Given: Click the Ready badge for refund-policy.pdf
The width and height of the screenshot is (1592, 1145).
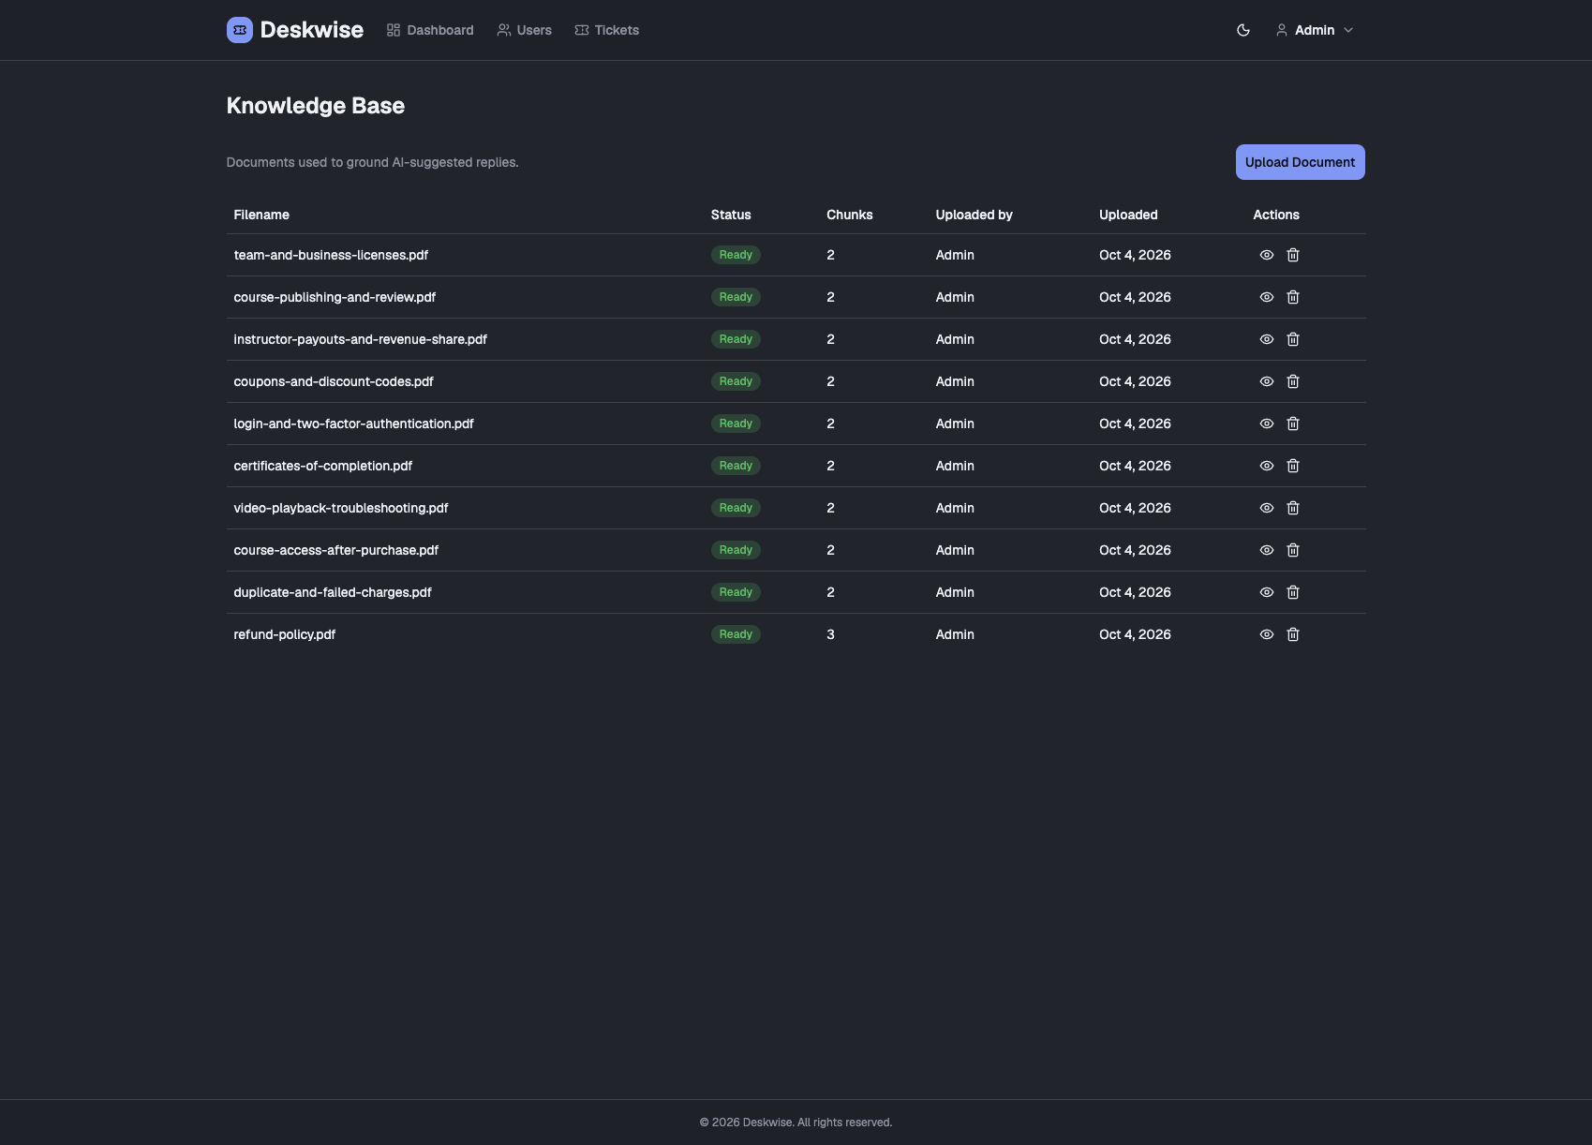Looking at the screenshot, I should point(736,634).
